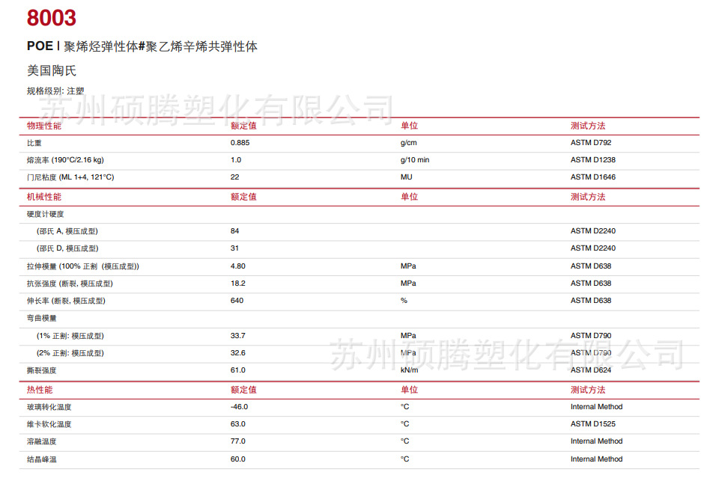Click the glass transition value -46.0
722x487 pixels.
point(240,407)
